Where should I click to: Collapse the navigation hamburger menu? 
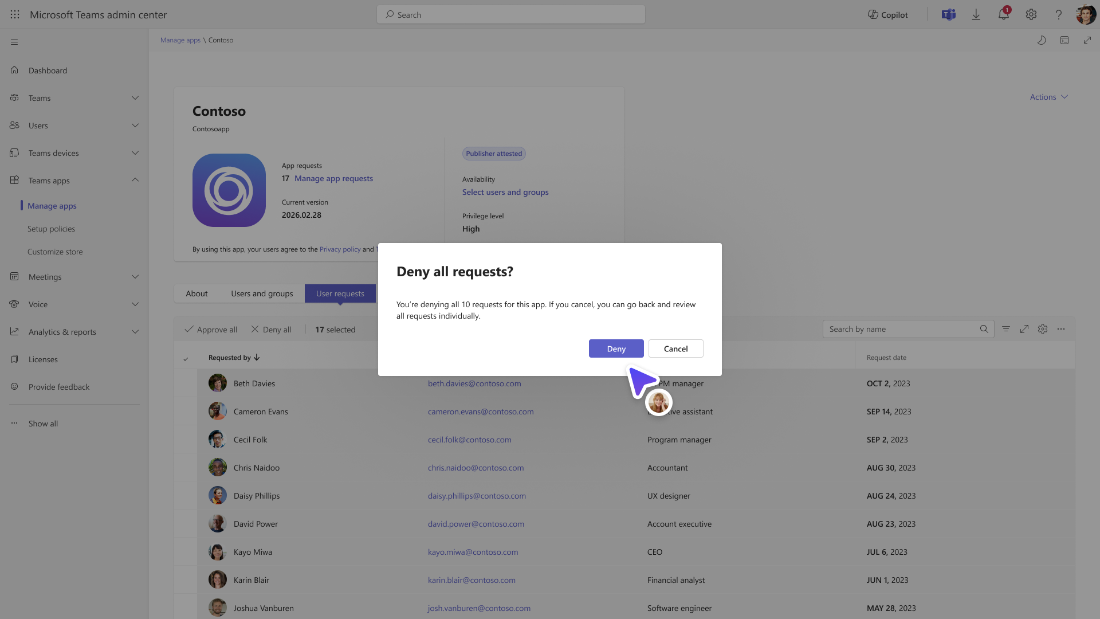[14, 42]
